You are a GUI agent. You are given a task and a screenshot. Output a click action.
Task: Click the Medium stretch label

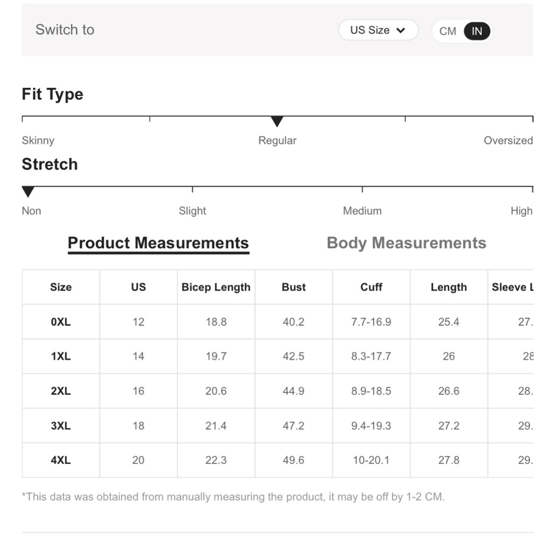(362, 211)
